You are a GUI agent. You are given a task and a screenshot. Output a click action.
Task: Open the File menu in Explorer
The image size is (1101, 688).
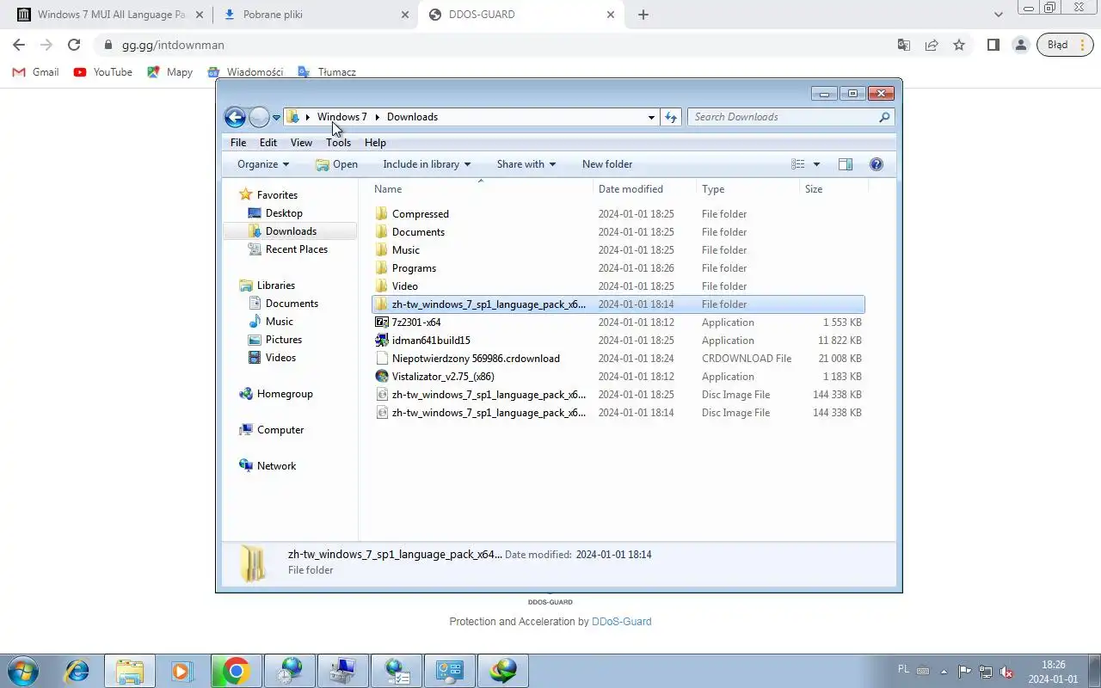click(238, 143)
